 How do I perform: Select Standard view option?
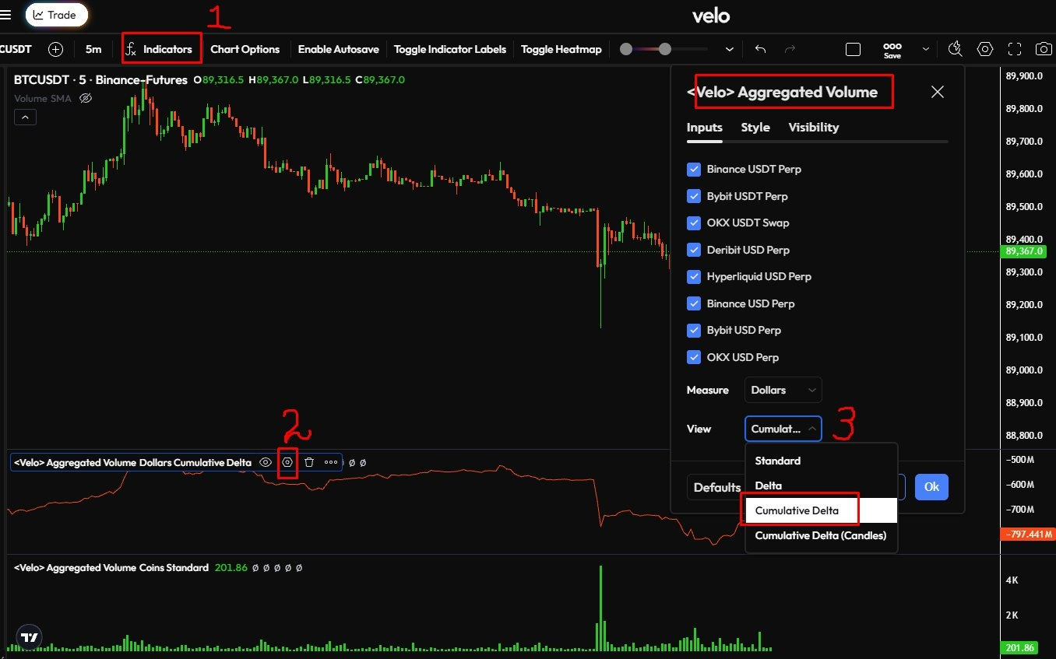pyautogui.click(x=822, y=461)
